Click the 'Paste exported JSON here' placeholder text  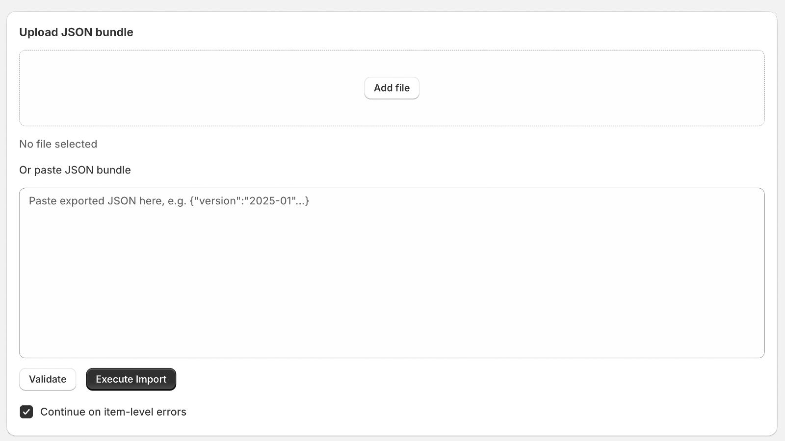(169, 201)
